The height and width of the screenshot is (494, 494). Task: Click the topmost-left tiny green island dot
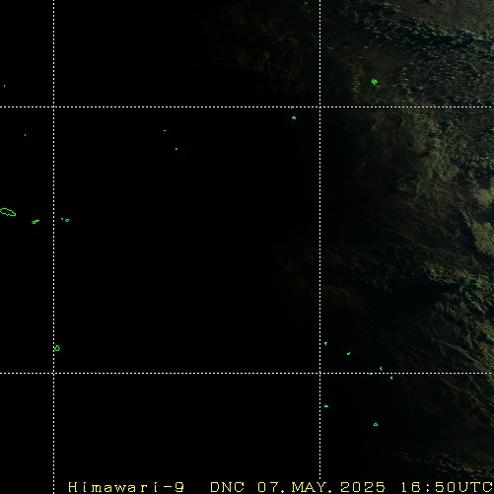pyautogui.click(x=4, y=86)
